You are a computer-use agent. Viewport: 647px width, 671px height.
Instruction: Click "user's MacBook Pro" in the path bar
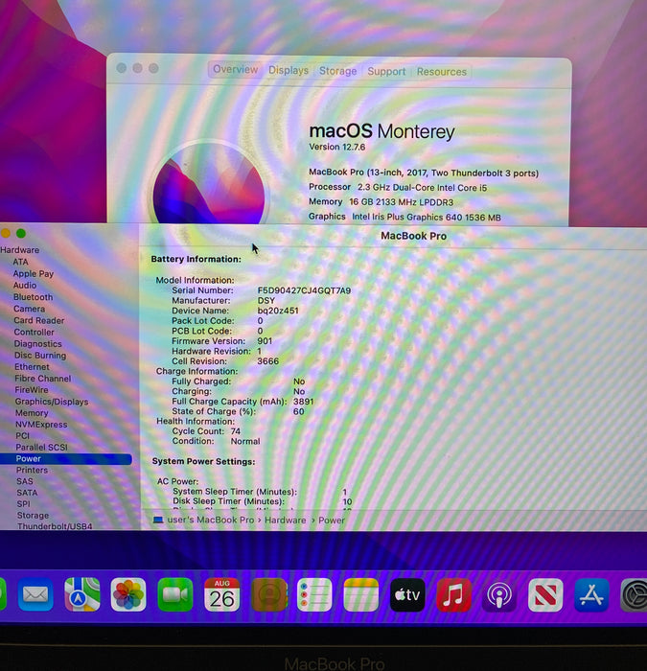(x=211, y=520)
